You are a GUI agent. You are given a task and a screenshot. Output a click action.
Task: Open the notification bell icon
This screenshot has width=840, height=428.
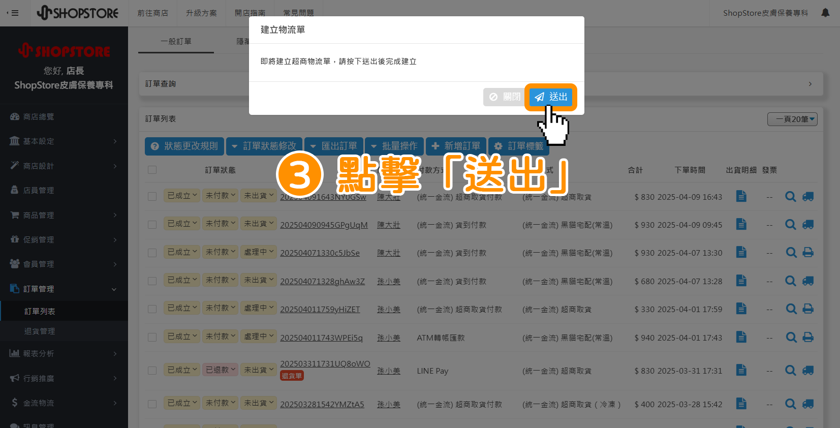(825, 13)
